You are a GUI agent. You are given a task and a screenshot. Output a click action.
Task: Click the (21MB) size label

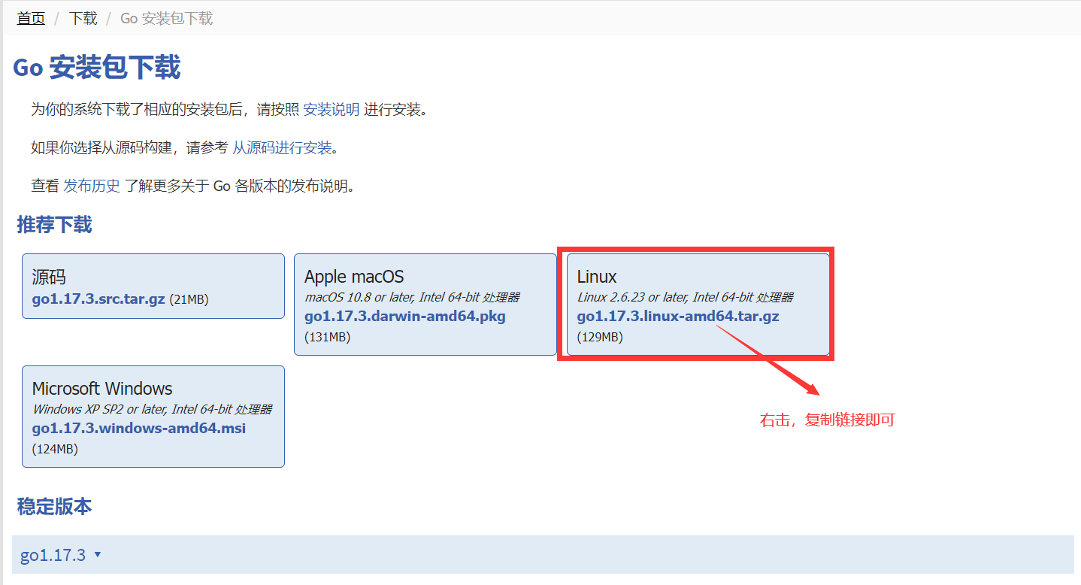coord(189,299)
